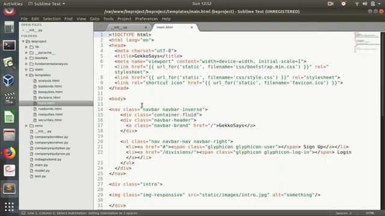Expand the static folder
The image size is (385, 216).
tap(26, 70)
